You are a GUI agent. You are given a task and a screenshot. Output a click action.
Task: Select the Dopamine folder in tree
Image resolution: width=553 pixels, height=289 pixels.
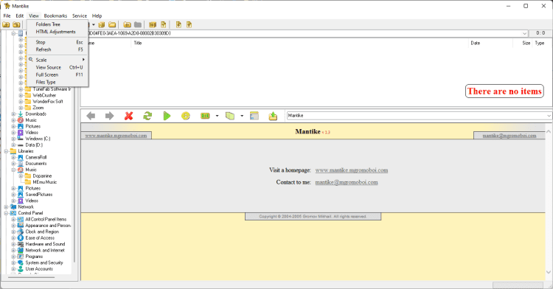point(42,176)
